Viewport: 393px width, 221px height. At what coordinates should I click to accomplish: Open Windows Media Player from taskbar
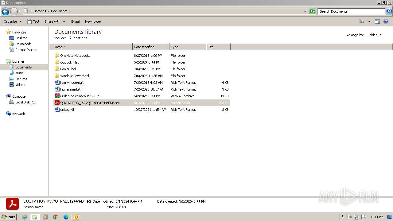(45, 217)
